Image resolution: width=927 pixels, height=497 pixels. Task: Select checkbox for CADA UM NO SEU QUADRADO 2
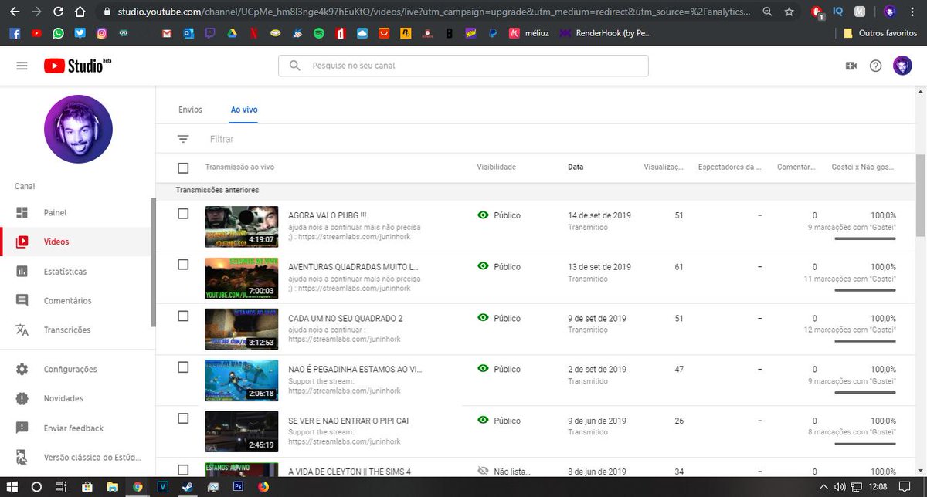pos(183,316)
